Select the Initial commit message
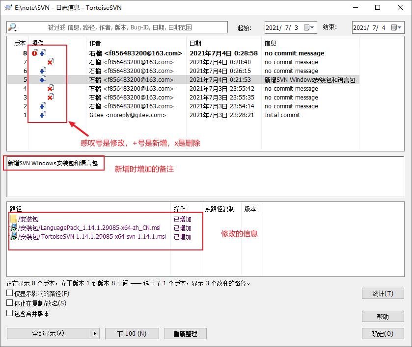The height and width of the screenshot is (347, 412). point(282,115)
